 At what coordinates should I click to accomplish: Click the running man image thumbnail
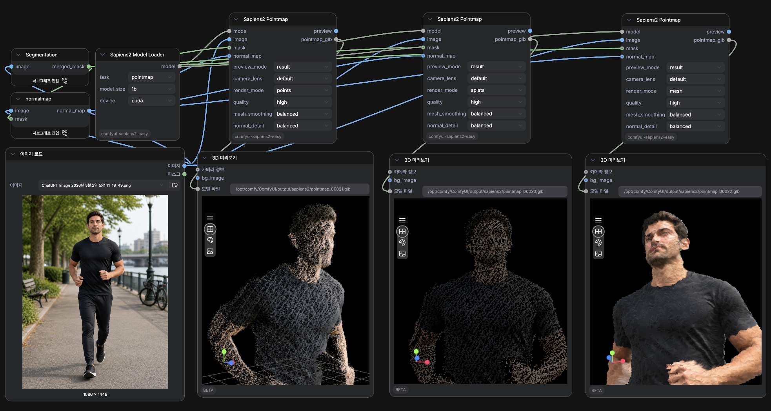pos(95,292)
